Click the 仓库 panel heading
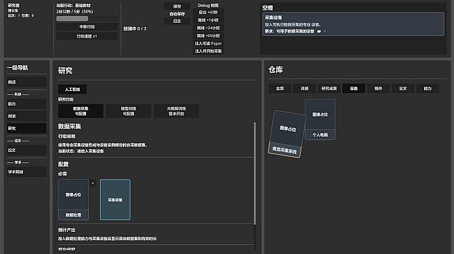 tap(276, 69)
